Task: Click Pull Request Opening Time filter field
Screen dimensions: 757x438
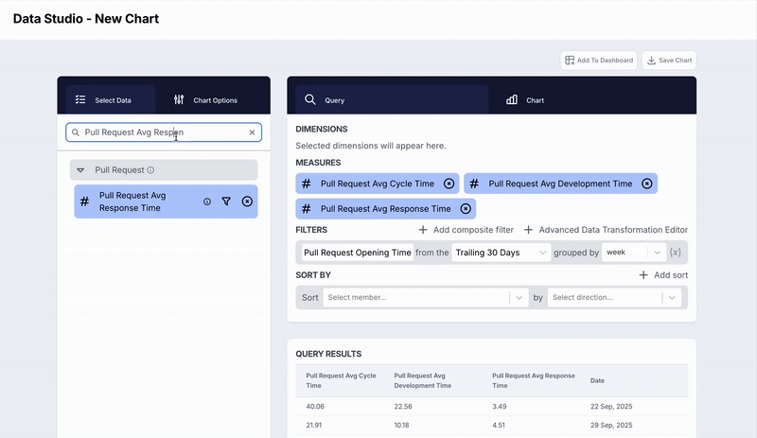Action: click(x=358, y=253)
